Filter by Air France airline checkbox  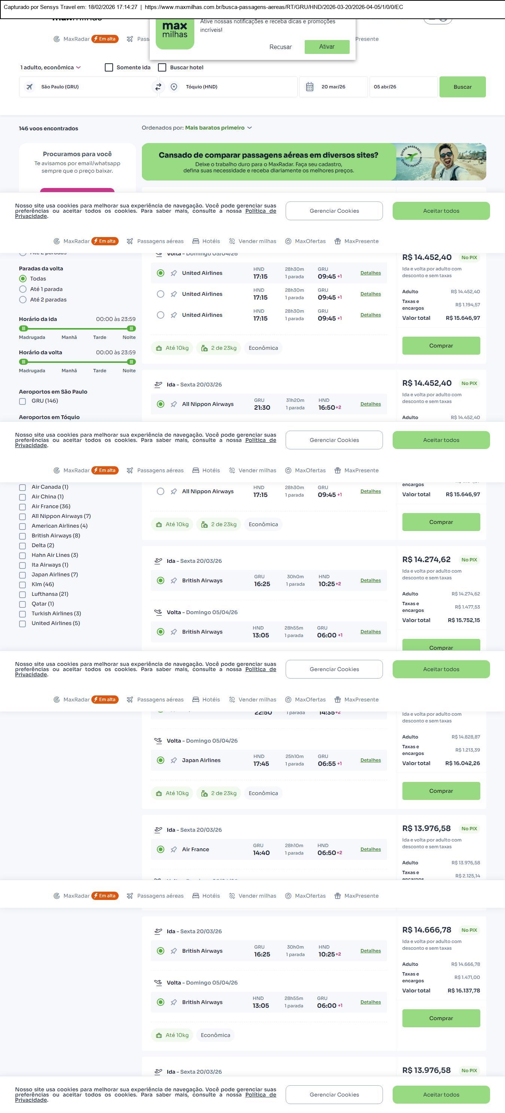(22, 506)
